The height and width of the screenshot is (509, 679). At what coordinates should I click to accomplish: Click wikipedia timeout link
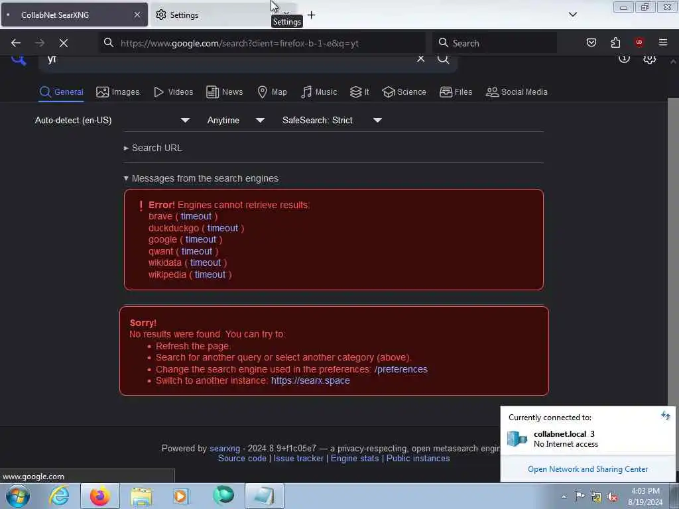[x=210, y=274]
